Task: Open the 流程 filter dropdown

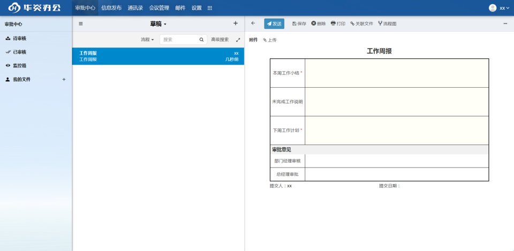Action: (148, 39)
